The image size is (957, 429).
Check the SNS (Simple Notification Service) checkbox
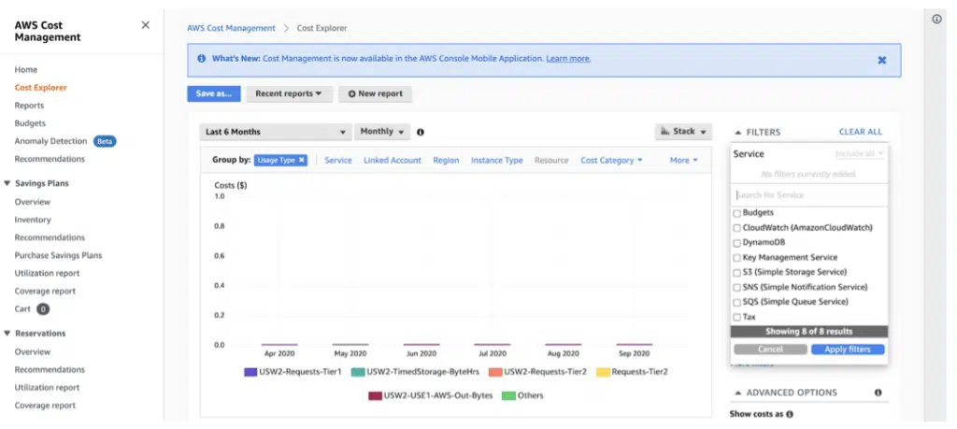click(736, 288)
